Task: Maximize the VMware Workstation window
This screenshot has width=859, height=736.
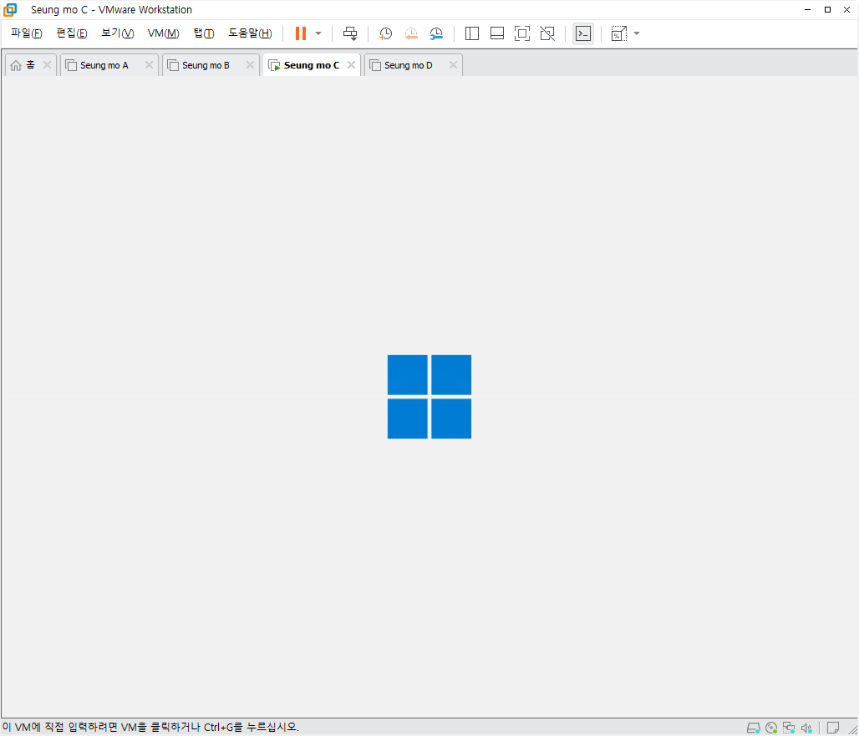Action: coord(828,10)
